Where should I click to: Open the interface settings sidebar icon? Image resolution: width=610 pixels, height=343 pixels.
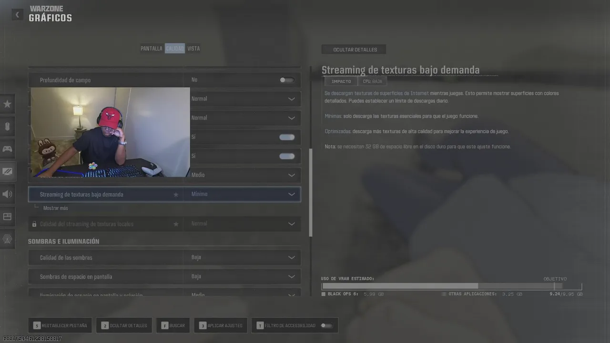pos(7,216)
